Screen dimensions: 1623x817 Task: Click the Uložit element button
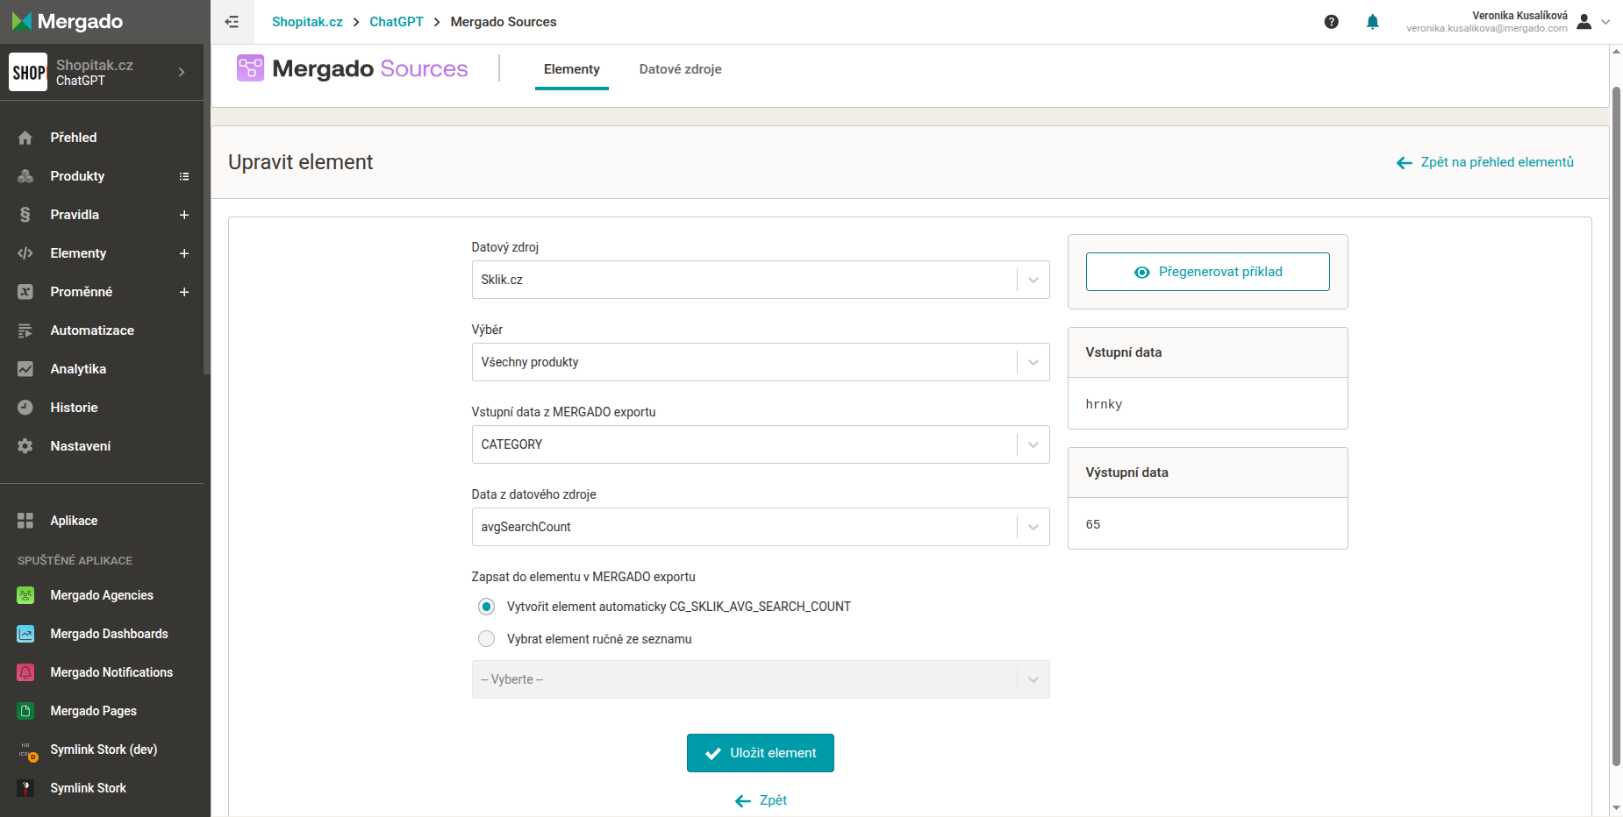coord(761,753)
